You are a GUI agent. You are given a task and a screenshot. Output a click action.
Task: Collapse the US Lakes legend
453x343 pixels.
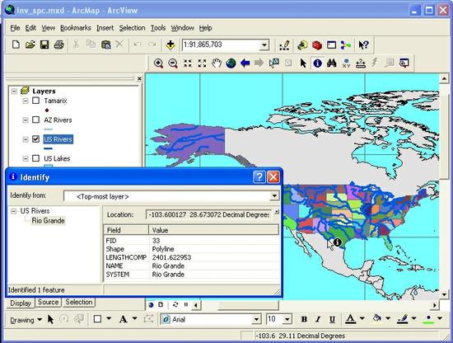pos(26,158)
